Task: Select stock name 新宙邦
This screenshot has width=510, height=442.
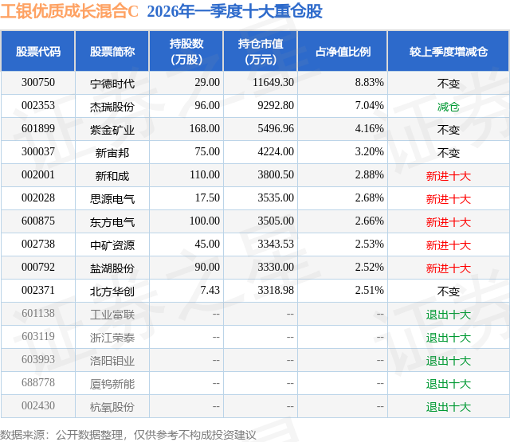Action: tap(112, 153)
